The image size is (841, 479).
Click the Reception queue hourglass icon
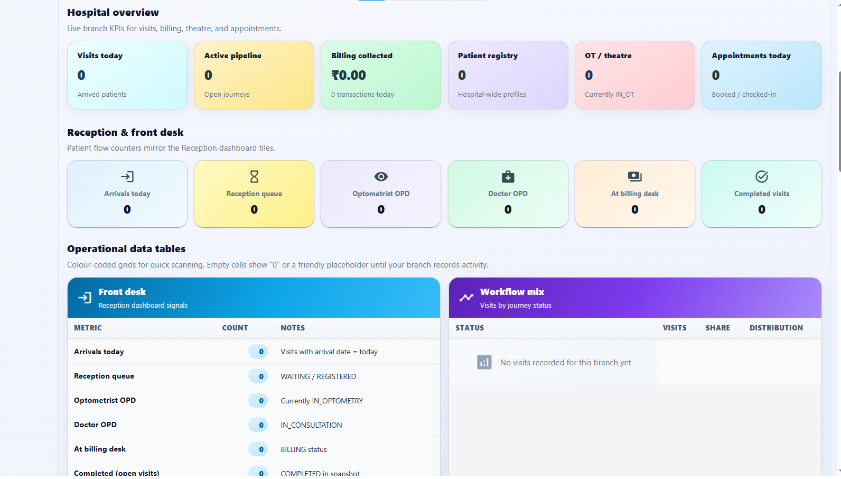[x=254, y=177]
